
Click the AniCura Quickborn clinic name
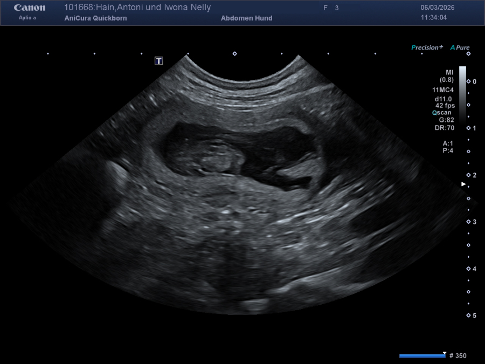(95, 18)
